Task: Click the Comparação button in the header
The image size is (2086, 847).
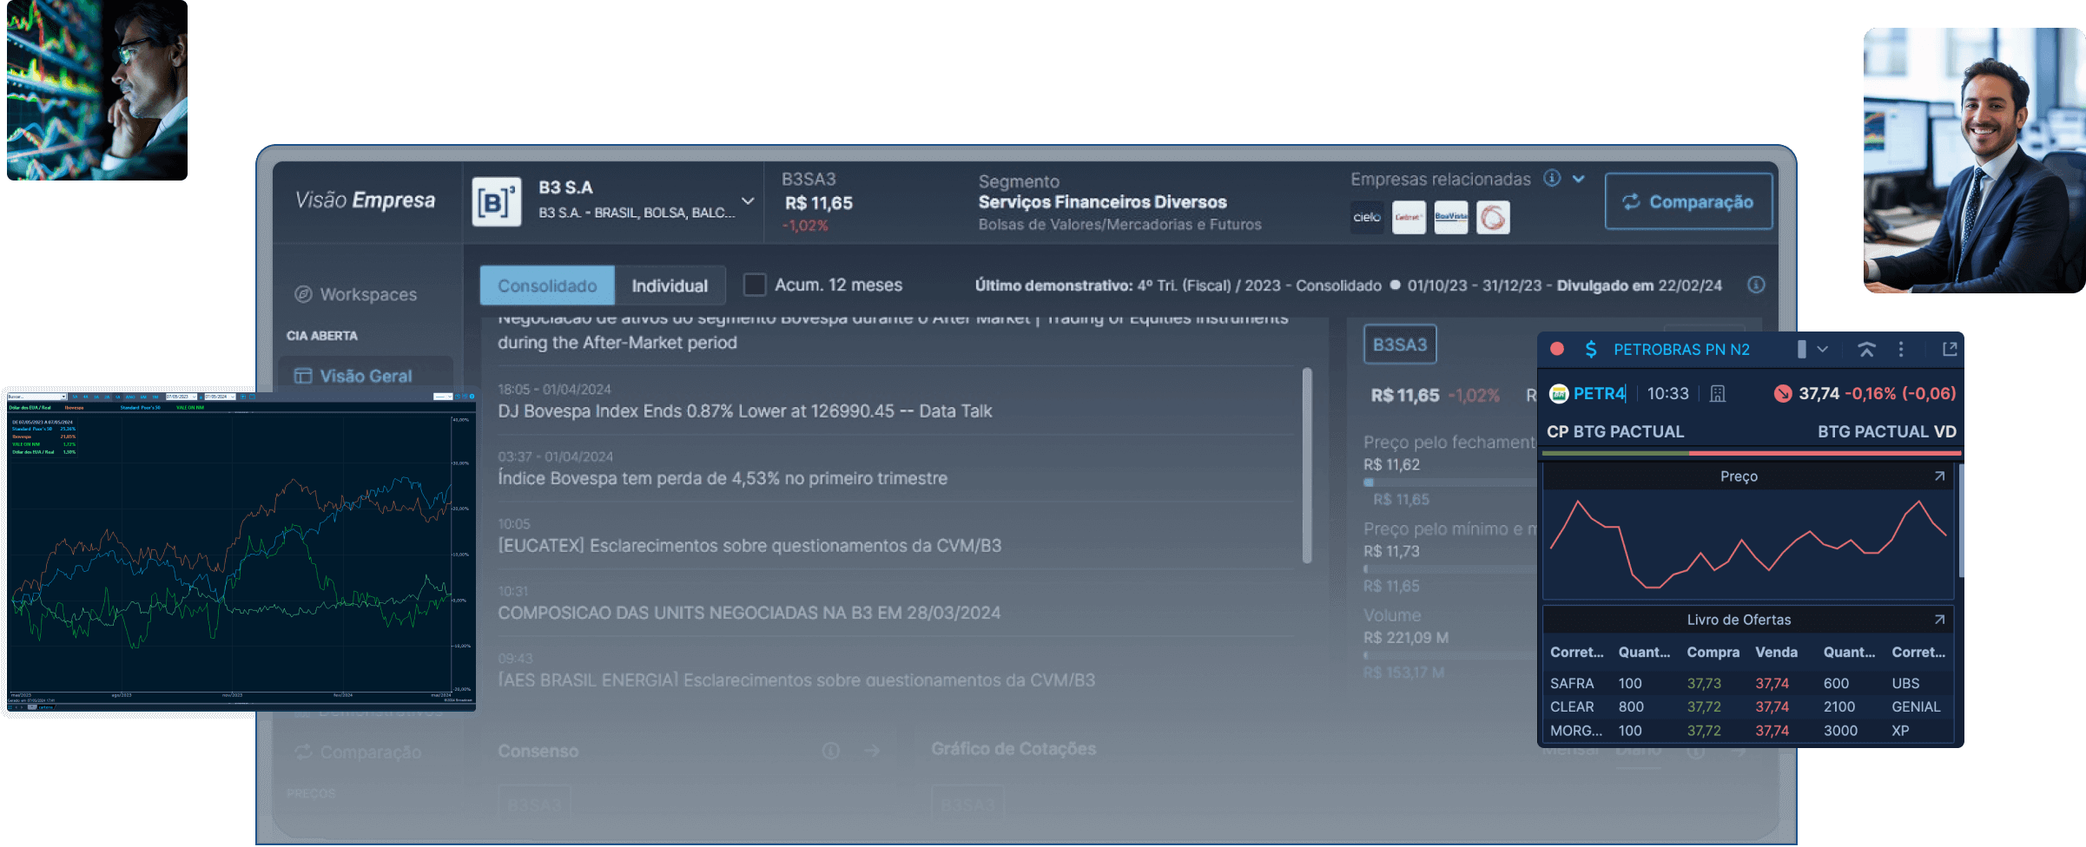Action: (1688, 201)
